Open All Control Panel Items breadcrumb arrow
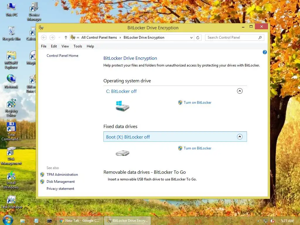This screenshot has height=225, width=300. pyautogui.click(x=120, y=37)
